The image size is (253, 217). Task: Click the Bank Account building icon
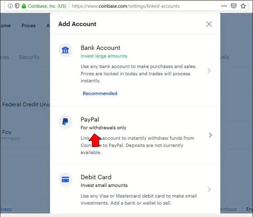65,50
